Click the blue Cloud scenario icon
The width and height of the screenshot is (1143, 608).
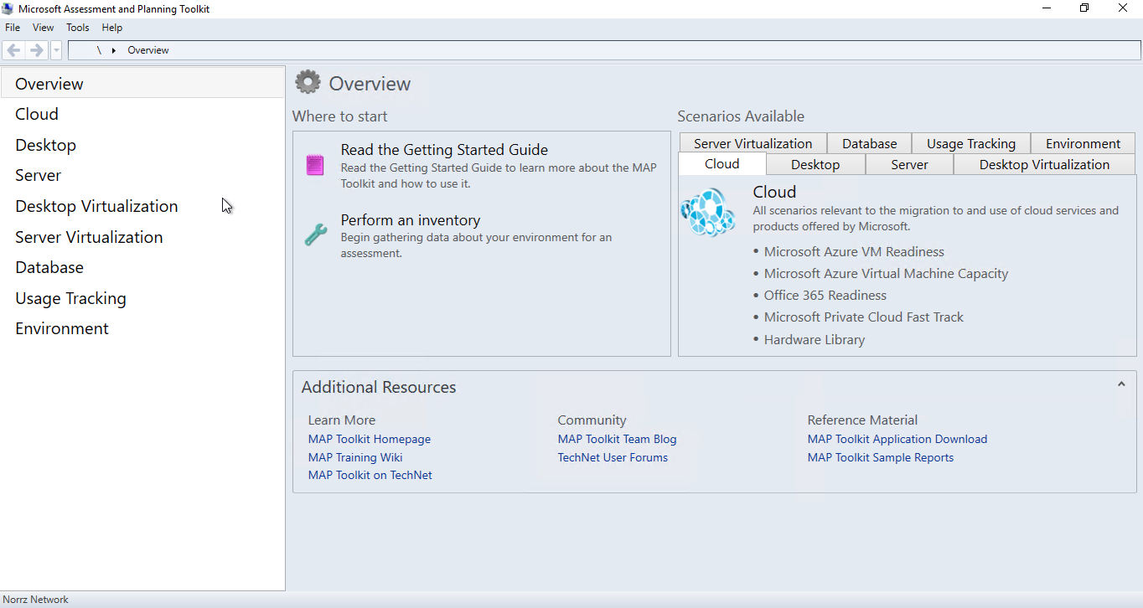(708, 213)
